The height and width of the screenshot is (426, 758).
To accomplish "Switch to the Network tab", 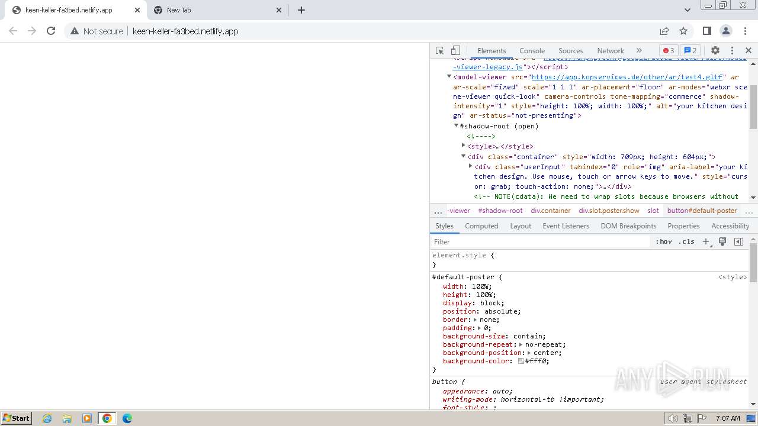I will 611,51.
